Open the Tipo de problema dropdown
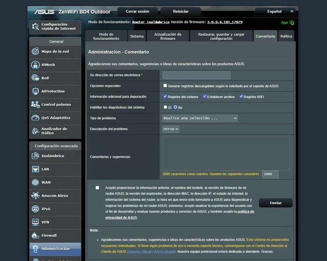 200,118
